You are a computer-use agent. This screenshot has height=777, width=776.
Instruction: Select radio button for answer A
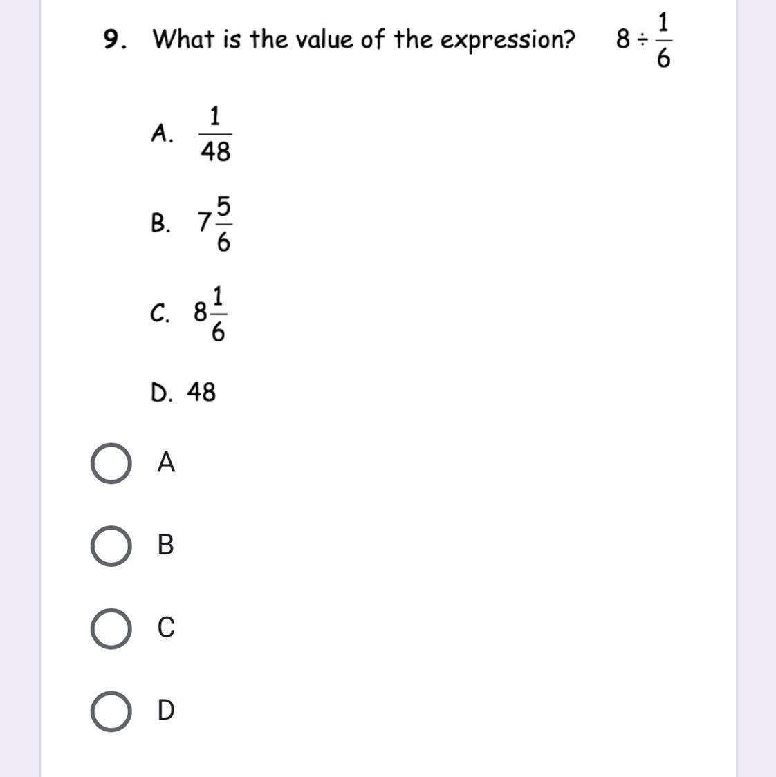coord(111,463)
